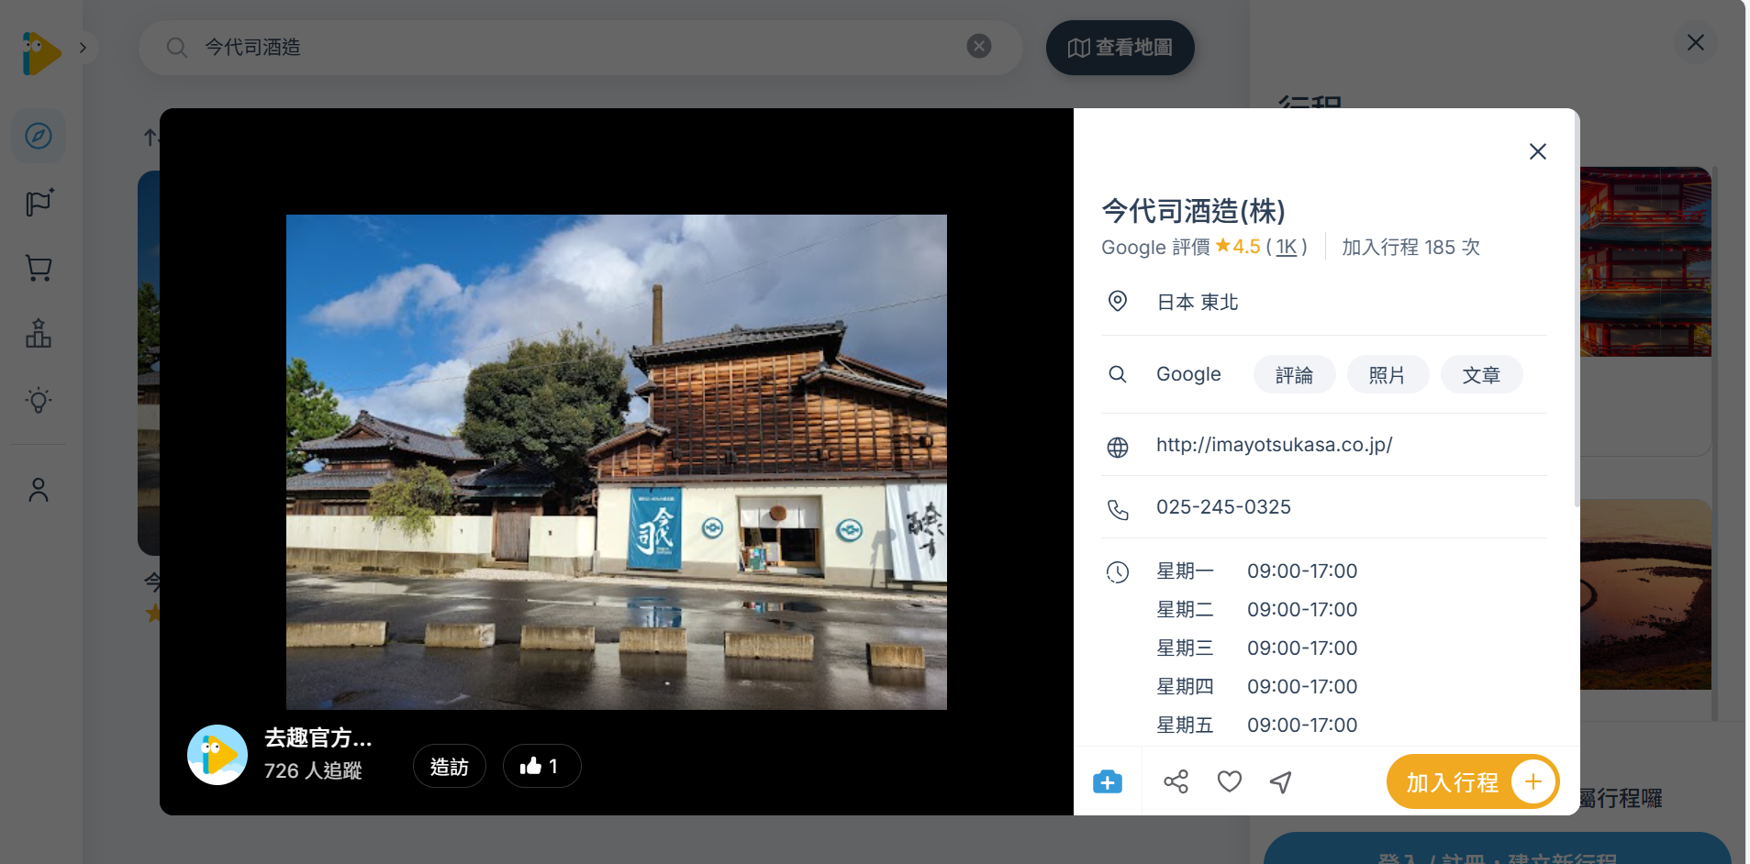Search the place on Google
Image resolution: width=1750 pixels, height=864 pixels.
(1188, 374)
